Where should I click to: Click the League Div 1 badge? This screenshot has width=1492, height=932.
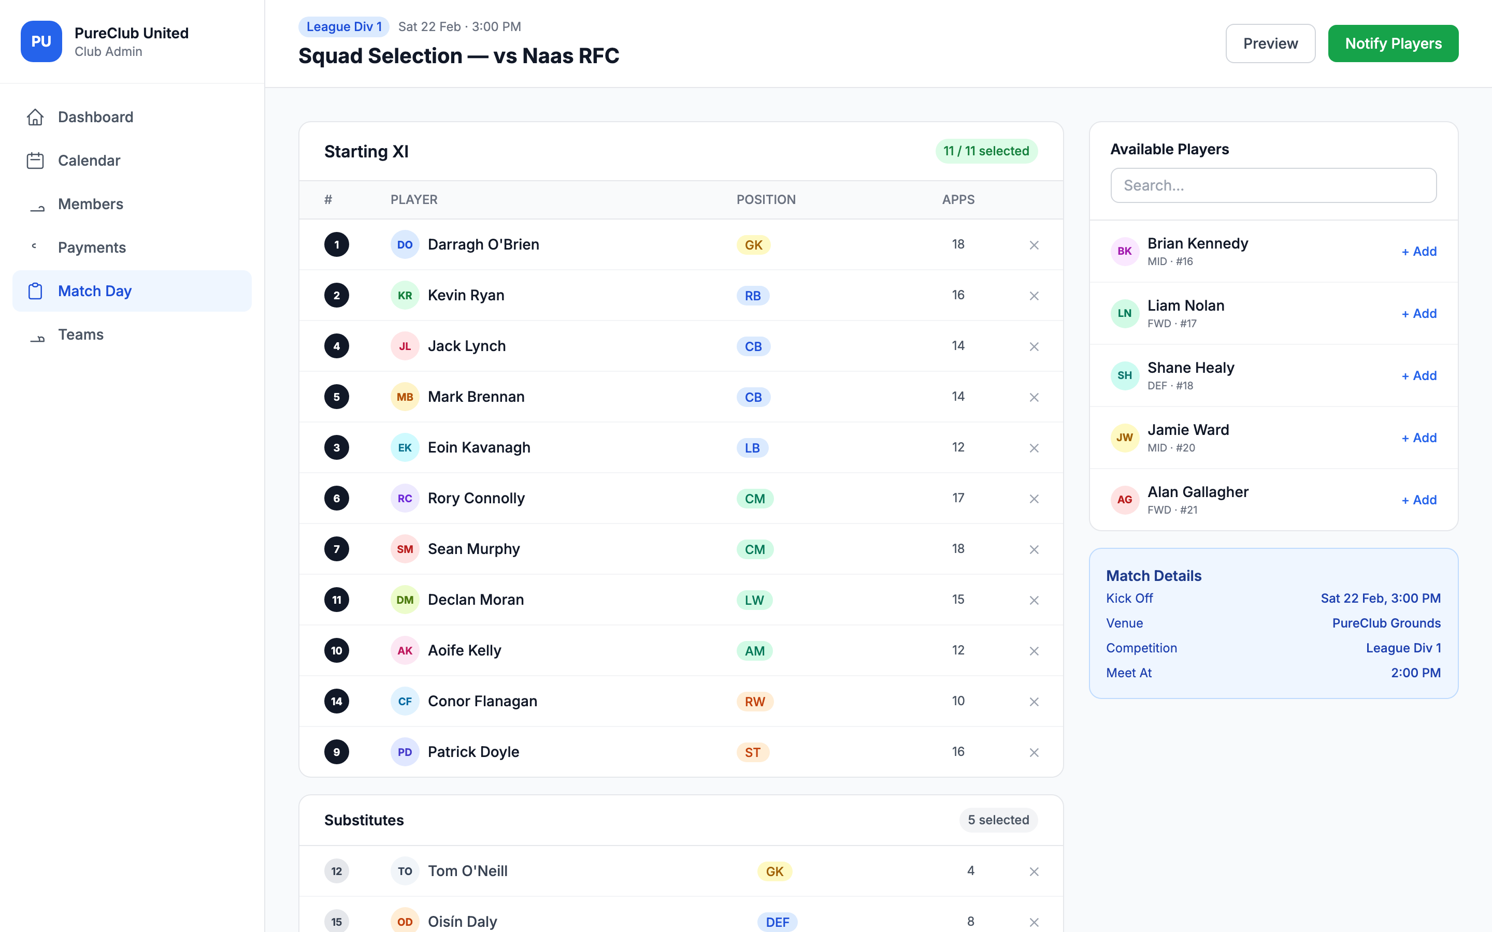344,26
